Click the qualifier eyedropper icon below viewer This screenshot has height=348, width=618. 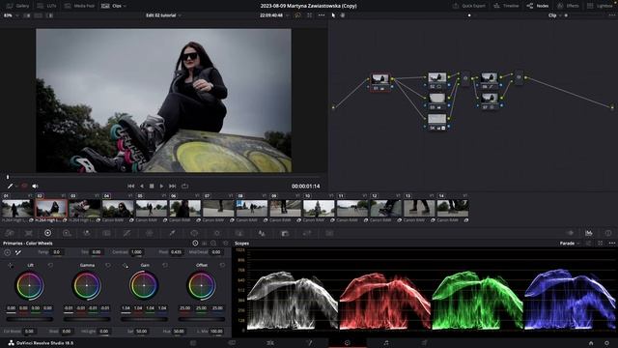[11, 186]
